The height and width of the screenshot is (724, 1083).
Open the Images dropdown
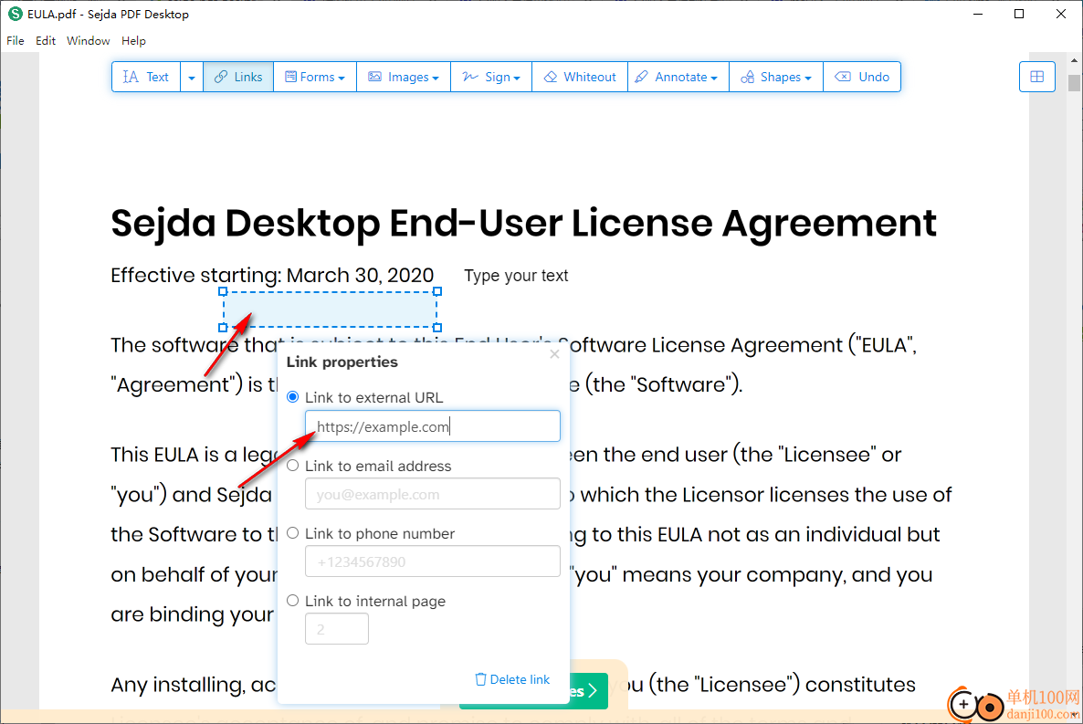pyautogui.click(x=404, y=77)
